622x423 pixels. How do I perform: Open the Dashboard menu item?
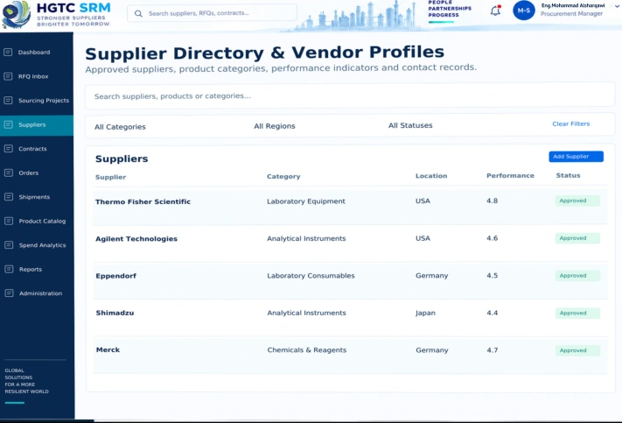[x=34, y=52]
